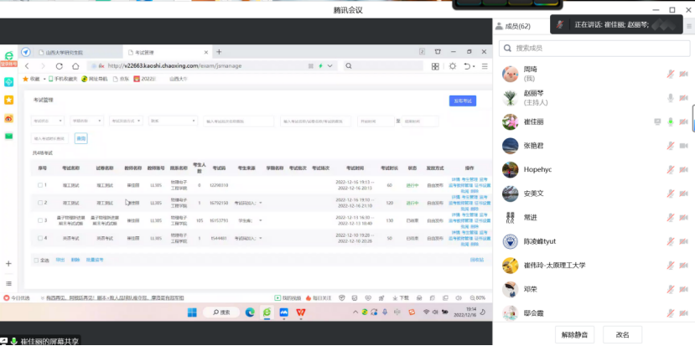695x346 pixels.
Task: Click 崔佳丽's green microphone icon
Action: click(671, 122)
